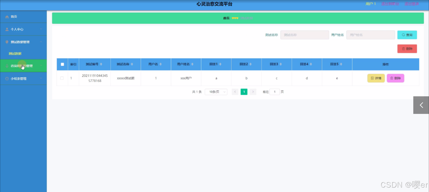
Task: Click the yellow 详情 button in row 1
Action: (376, 78)
